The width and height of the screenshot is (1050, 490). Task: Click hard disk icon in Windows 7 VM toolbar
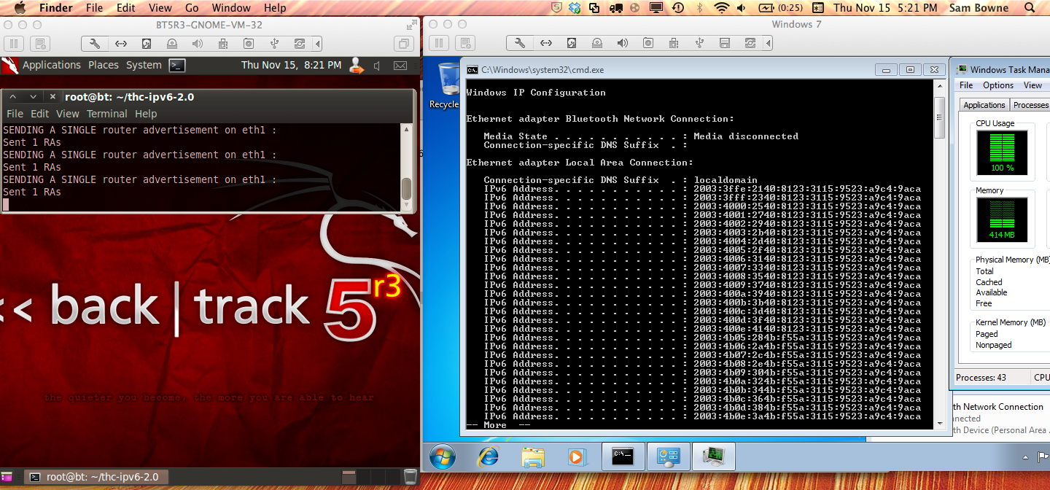point(571,44)
